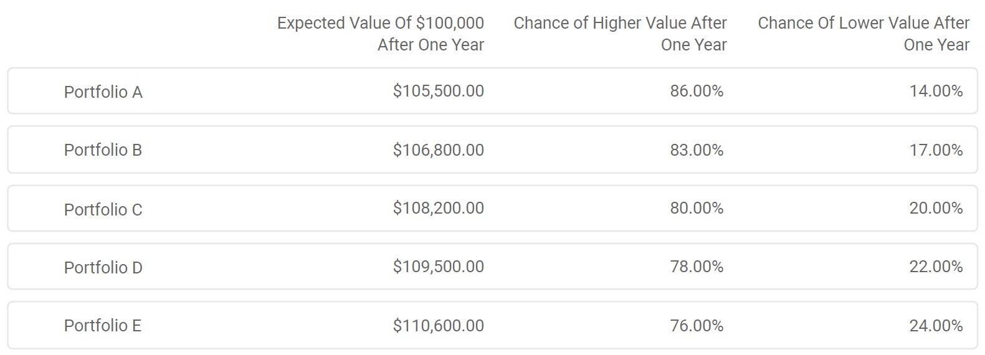Select the Portfolio A option row

(492, 91)
